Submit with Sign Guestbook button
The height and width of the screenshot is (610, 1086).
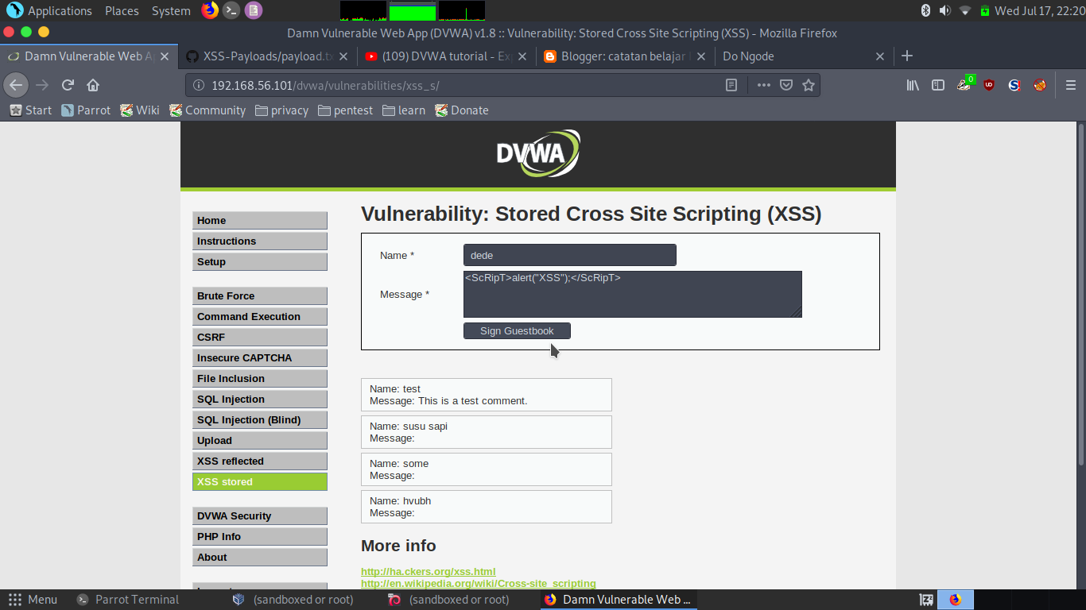coord(517,331)
